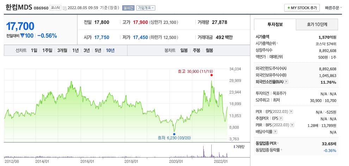Click the 34,034 y-axis price label
349x166 pixels.
point(235,69)
